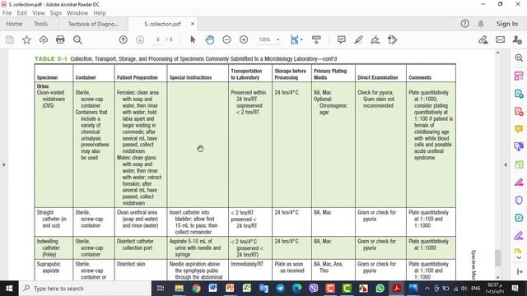Click the vertical scrollbar thumb of the document

point(497,257)
